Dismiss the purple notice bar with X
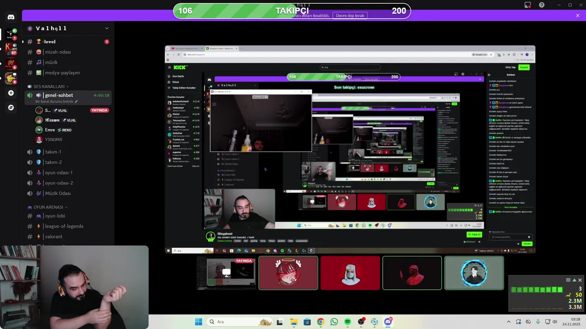The image size is (586, 329). click(x=578, y=16)
